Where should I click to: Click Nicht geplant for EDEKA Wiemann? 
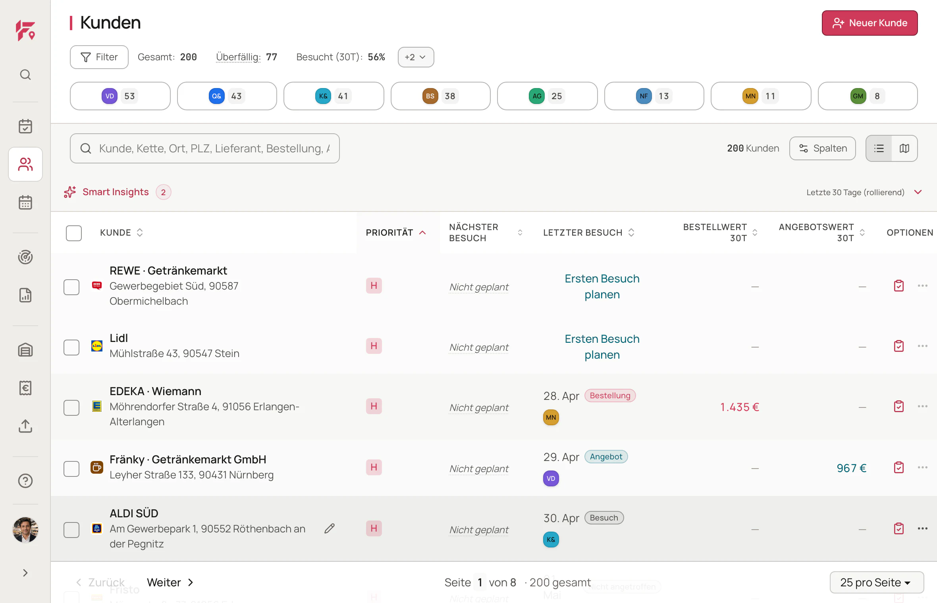click(x=479, y=407)
